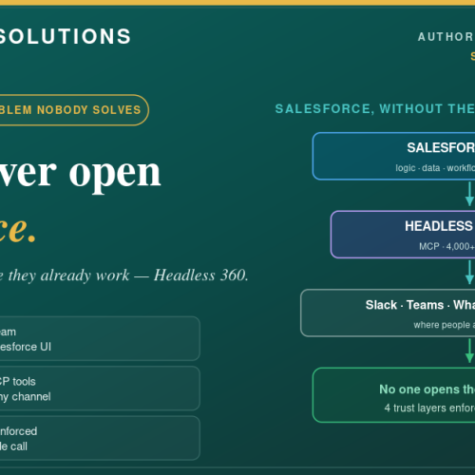475x475 pixels.
Task: Click the SOLUTIONS header text
Action: pos(65,36)
